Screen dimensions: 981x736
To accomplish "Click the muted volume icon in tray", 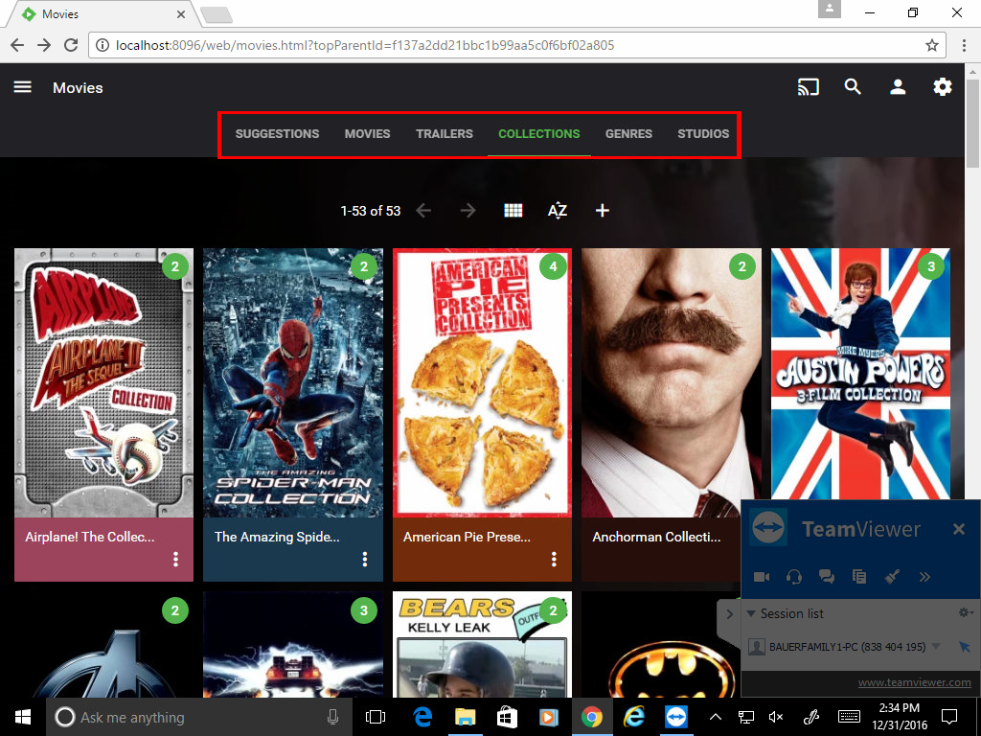I will pos(776,717).
